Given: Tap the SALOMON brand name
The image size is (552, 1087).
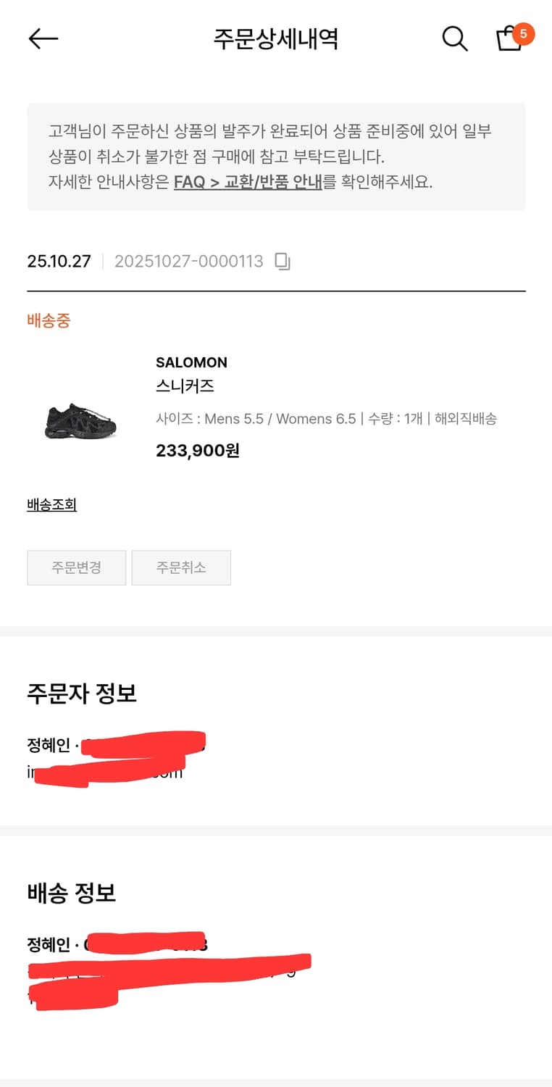Looking at the screenshot, I should [x=191, y=362].
